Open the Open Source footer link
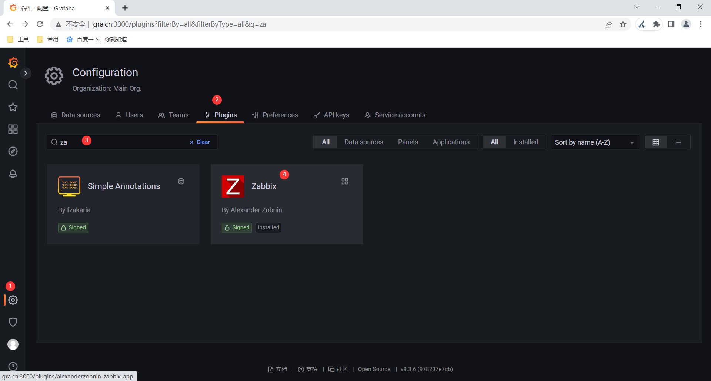The height and width of the screenshot is (381, 711). pos(374,369)
